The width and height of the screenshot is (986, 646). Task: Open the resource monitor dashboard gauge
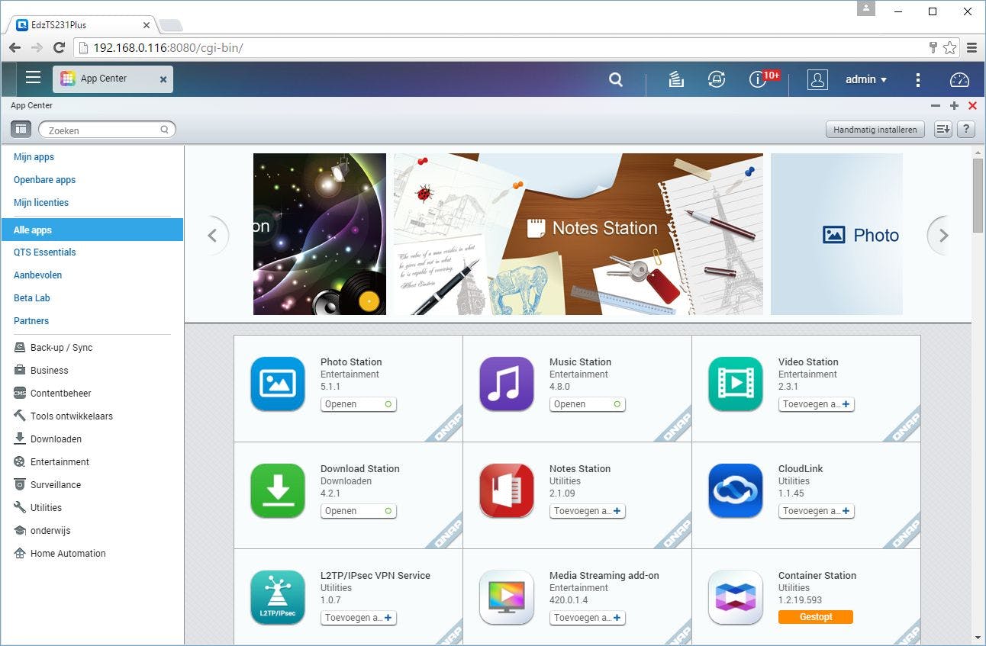[959, 79]
